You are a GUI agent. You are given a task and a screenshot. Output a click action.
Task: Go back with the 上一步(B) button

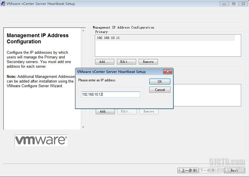[188, 170]
